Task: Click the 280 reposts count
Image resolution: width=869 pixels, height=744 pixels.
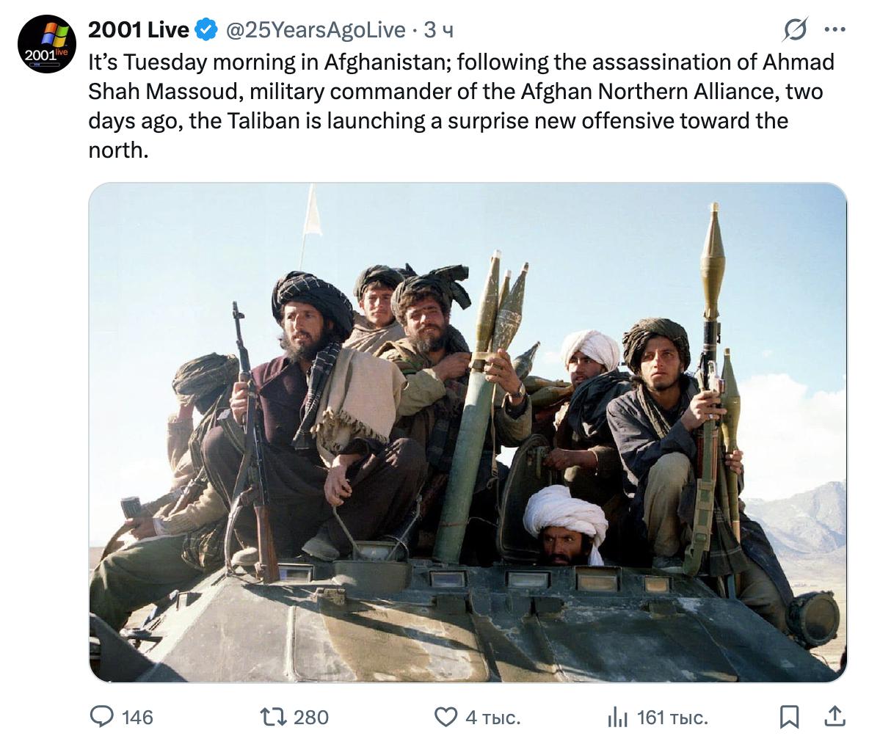Action: [x=311, y=718]
